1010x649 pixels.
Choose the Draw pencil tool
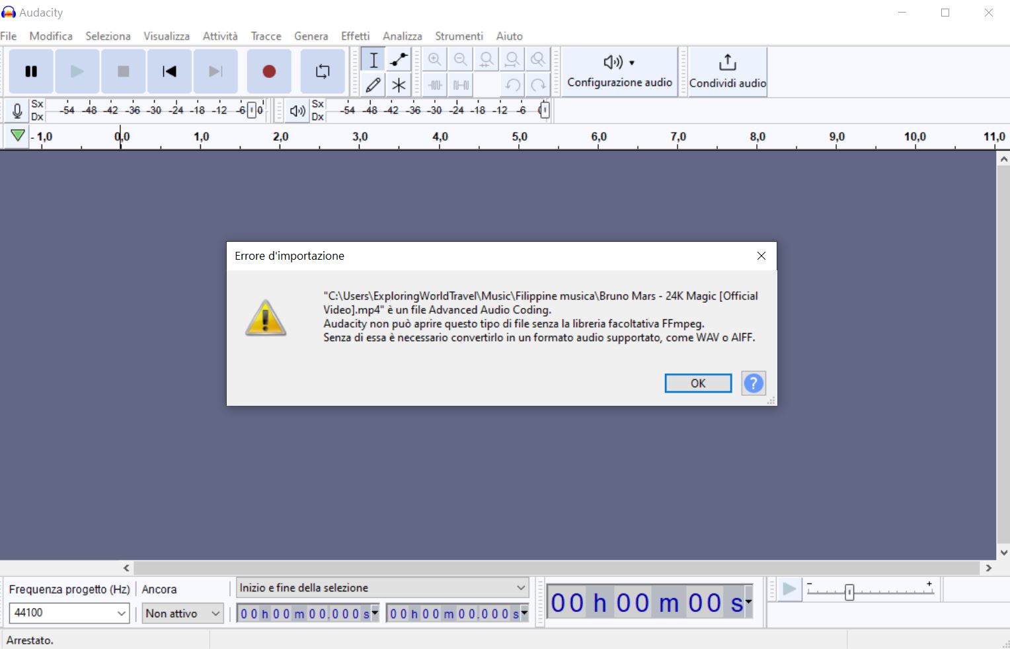373,85
